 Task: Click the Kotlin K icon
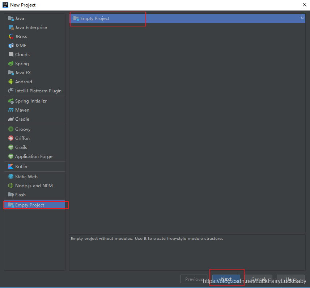point(11,167)
